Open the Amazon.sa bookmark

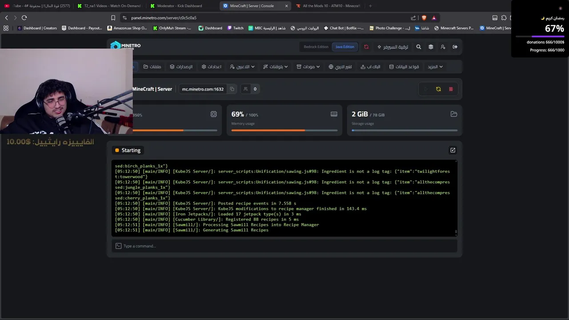point(127,28)
